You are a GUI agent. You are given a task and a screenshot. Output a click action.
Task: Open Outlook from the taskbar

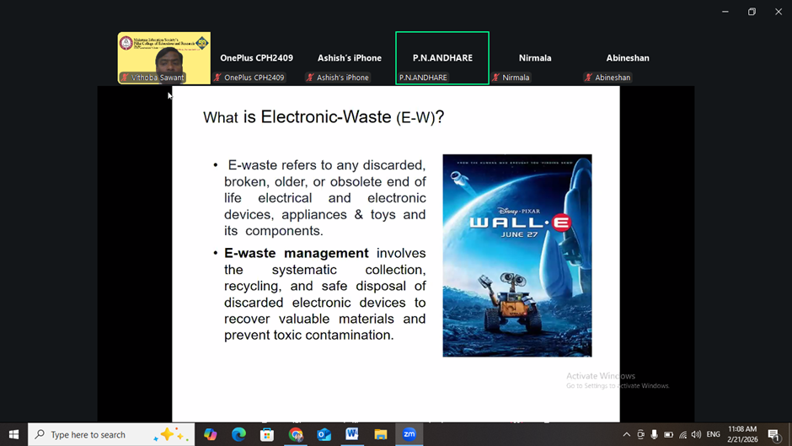tap(324, 434)
